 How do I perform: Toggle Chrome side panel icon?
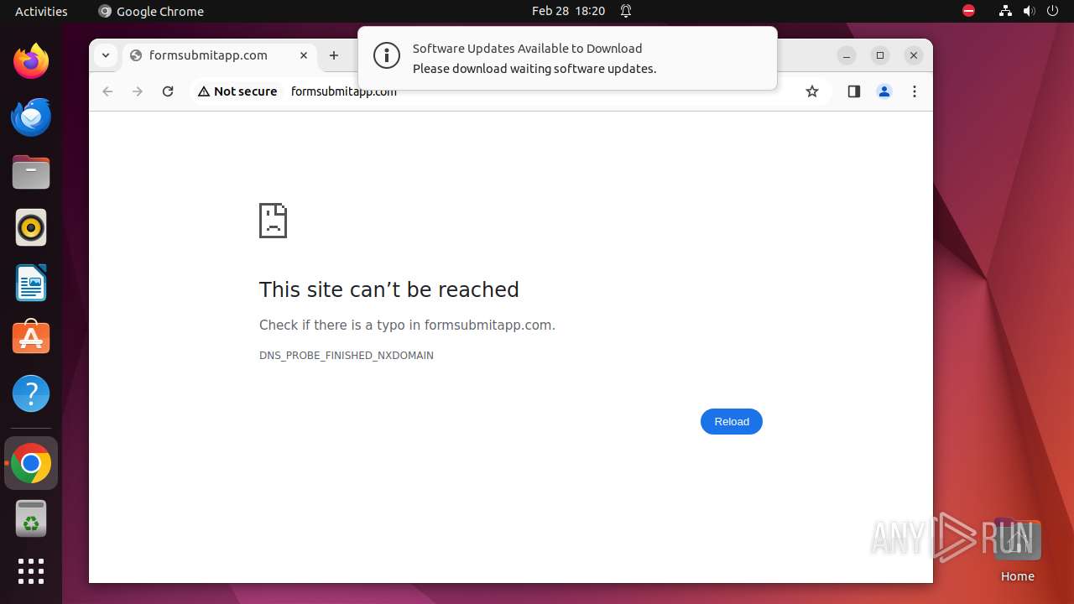point(854,91)
